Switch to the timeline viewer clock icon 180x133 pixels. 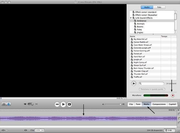coord(8,104)
